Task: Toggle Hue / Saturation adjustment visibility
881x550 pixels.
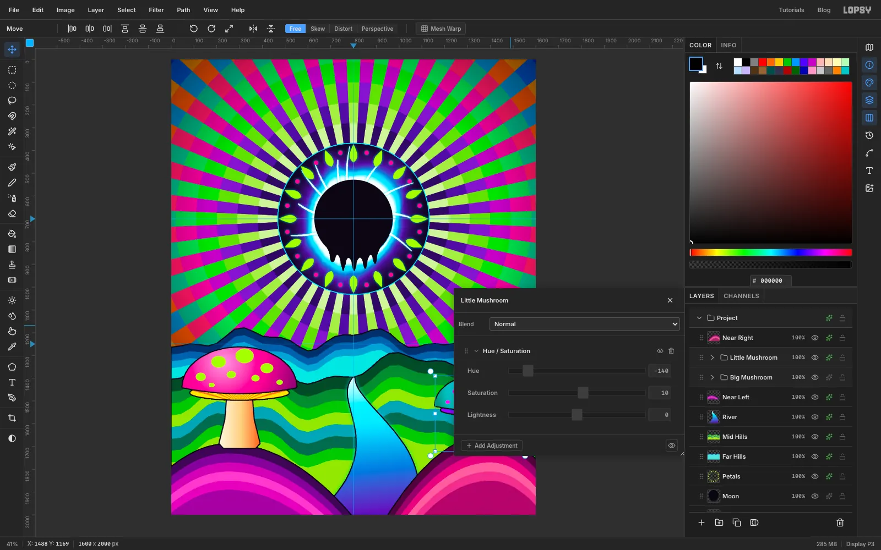Action: click(x=660, y=351)
